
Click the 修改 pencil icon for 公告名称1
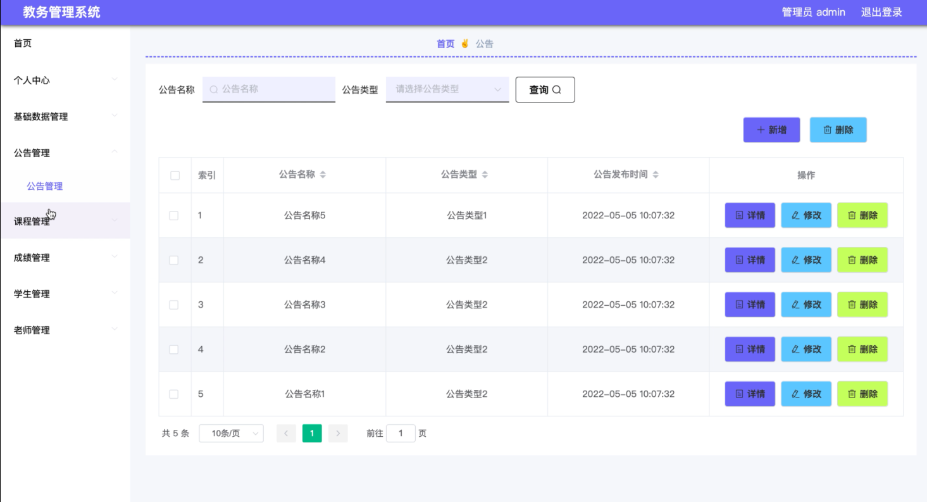[x=796, y=394]
